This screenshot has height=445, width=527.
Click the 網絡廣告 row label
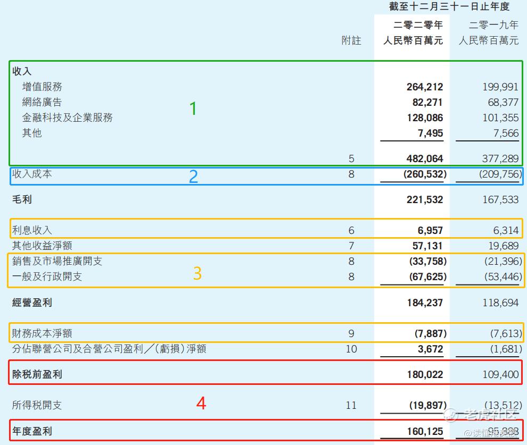pos(42,102)
